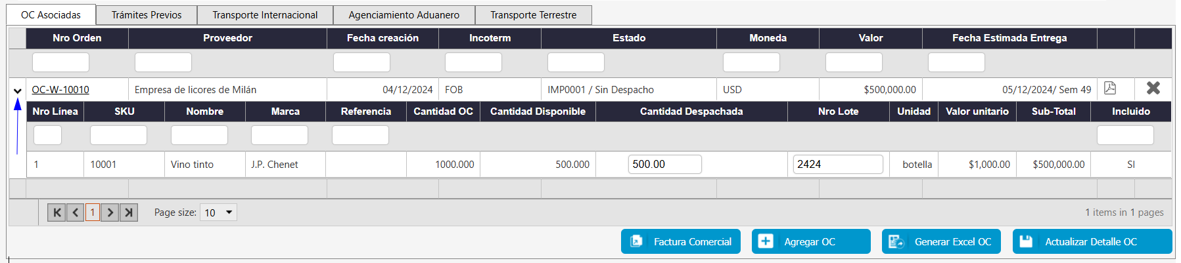The width and height of the screenshot is (1181, 263).
Task: Open the OC-W-10010 order link
Action: point(60,90)
